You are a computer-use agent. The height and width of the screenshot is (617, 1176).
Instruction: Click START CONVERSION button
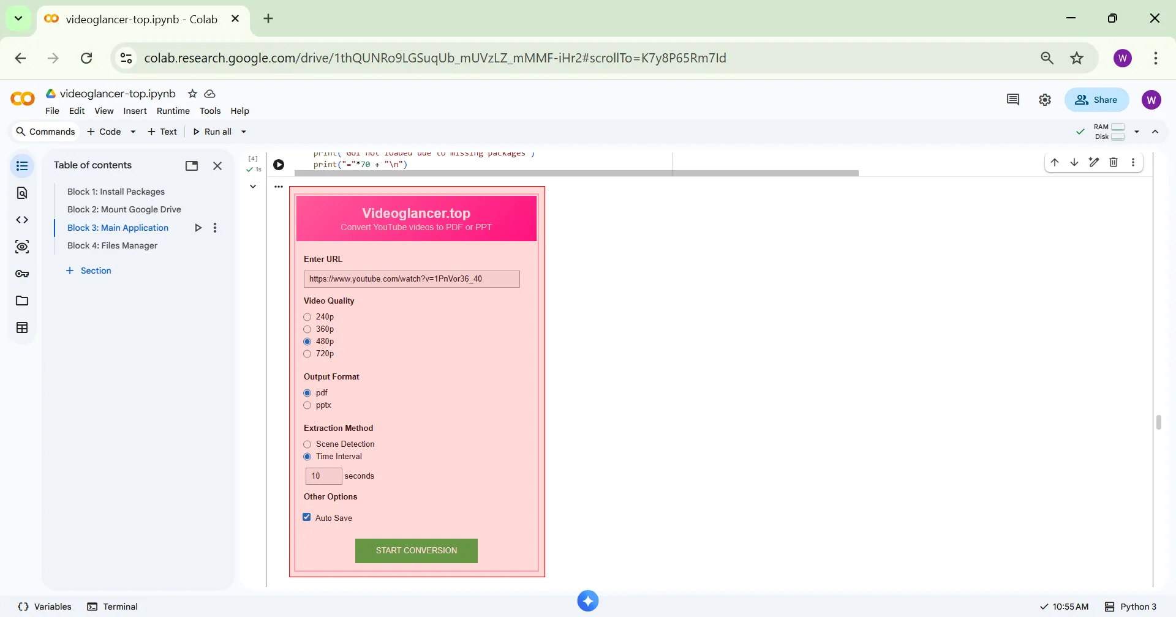417,551
